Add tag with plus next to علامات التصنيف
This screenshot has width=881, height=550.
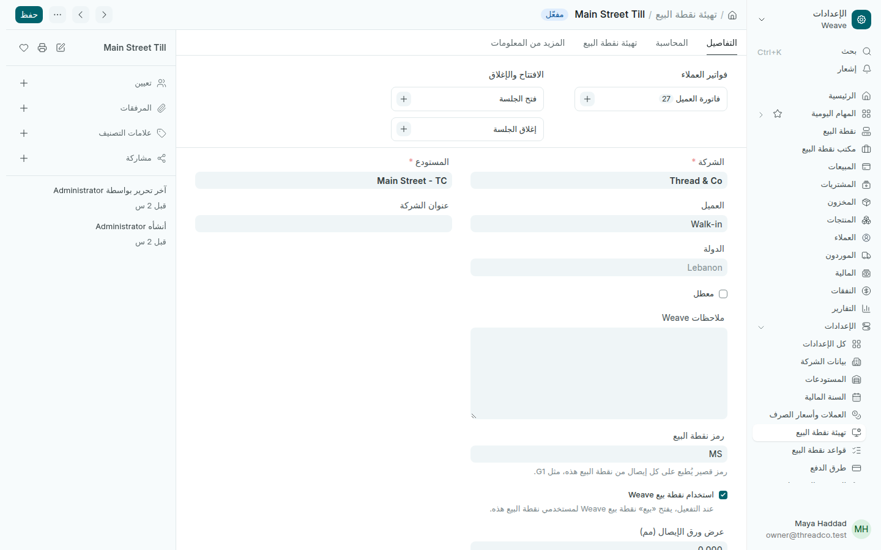pyautogui.click(x=24, y=133)
